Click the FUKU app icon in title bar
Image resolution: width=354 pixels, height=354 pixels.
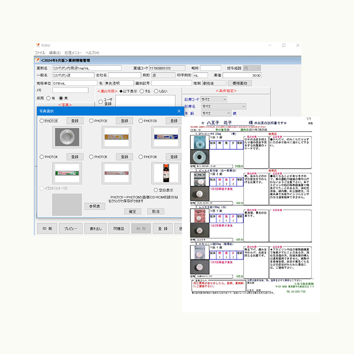coord(38,45)
